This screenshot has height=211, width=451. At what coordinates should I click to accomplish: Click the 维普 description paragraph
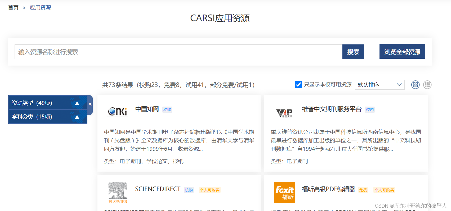(346, 140)
